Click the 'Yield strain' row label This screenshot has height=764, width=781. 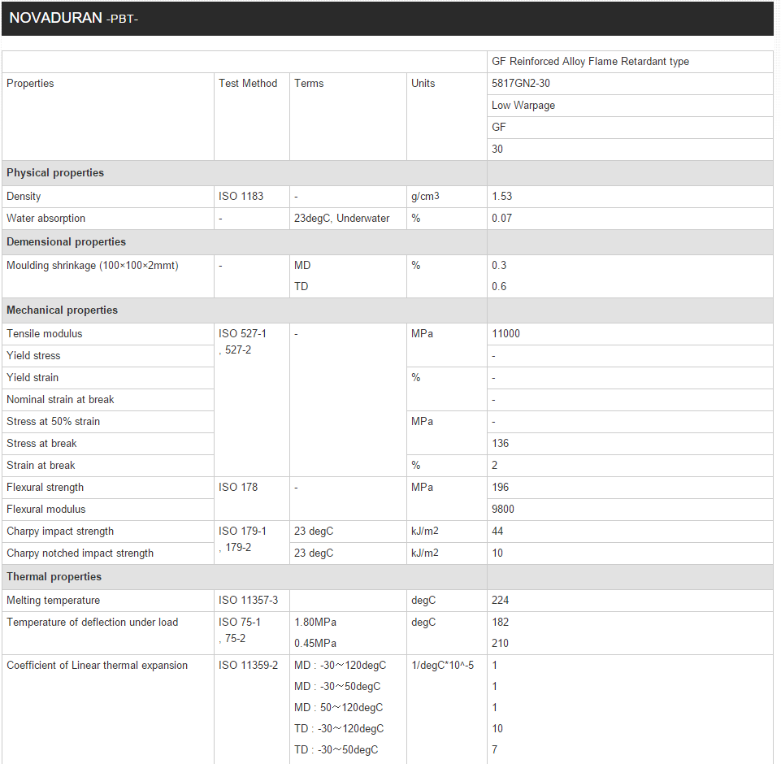coord(33,377)
